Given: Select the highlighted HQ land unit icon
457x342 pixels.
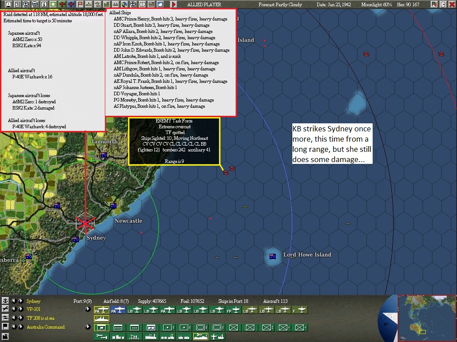Looking at the screenshot, I should coord(101,327).
